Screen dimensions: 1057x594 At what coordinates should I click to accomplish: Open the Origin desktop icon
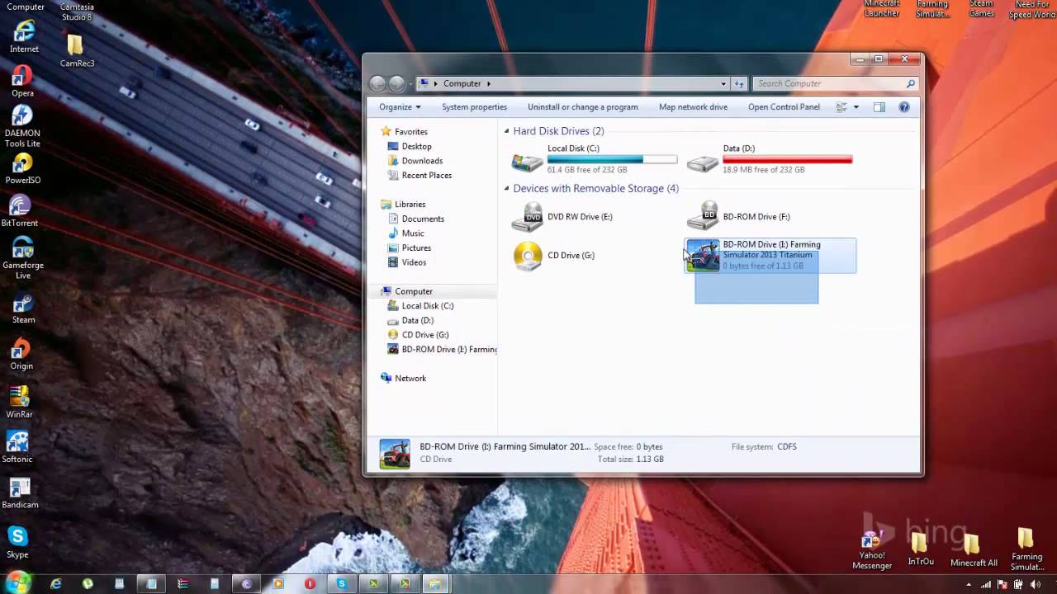click(21, 353)
